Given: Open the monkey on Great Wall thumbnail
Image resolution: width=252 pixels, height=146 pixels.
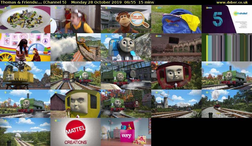Looking at the screenshot, I should pyautogui.click(x=76, y=47).
